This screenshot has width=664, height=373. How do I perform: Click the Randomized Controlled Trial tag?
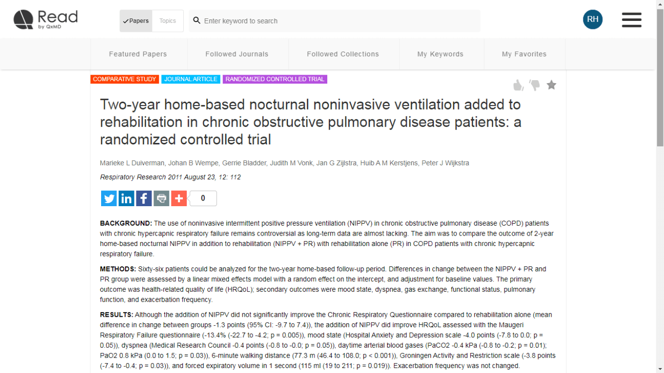coord(275,79)
